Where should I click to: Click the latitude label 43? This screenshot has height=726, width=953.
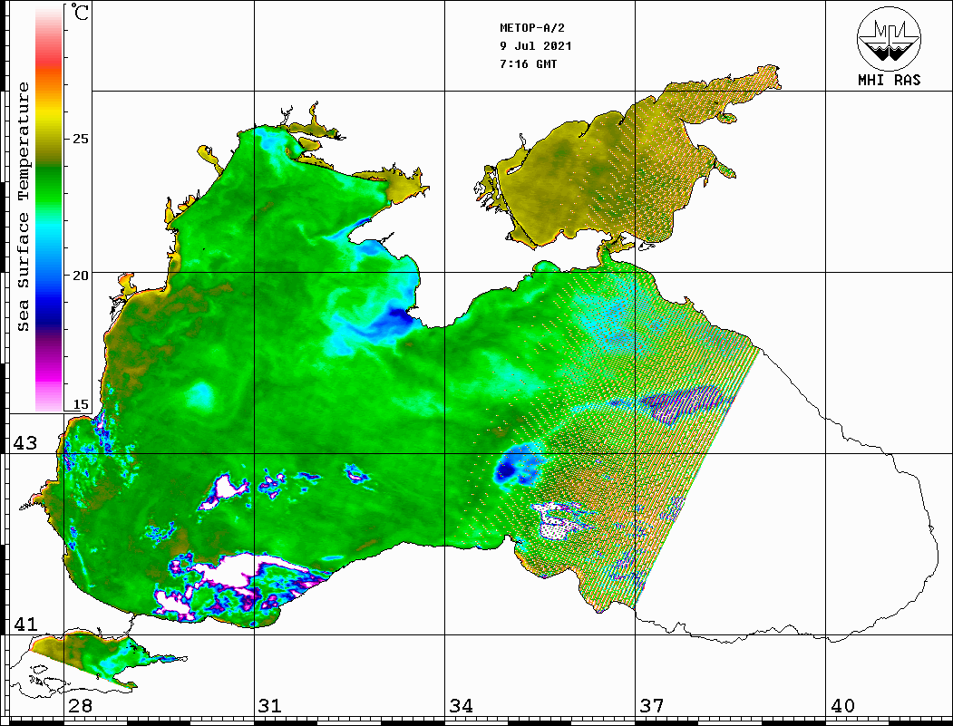pos(25,443)
